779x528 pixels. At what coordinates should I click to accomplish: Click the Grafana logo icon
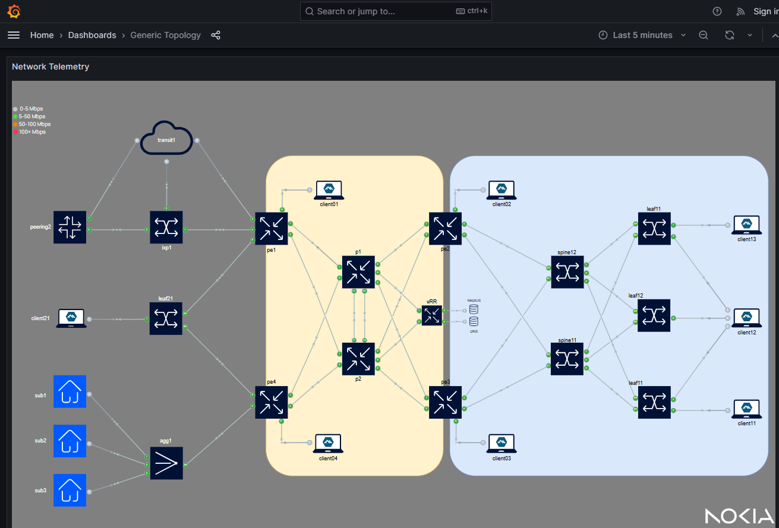pos(14,11)
